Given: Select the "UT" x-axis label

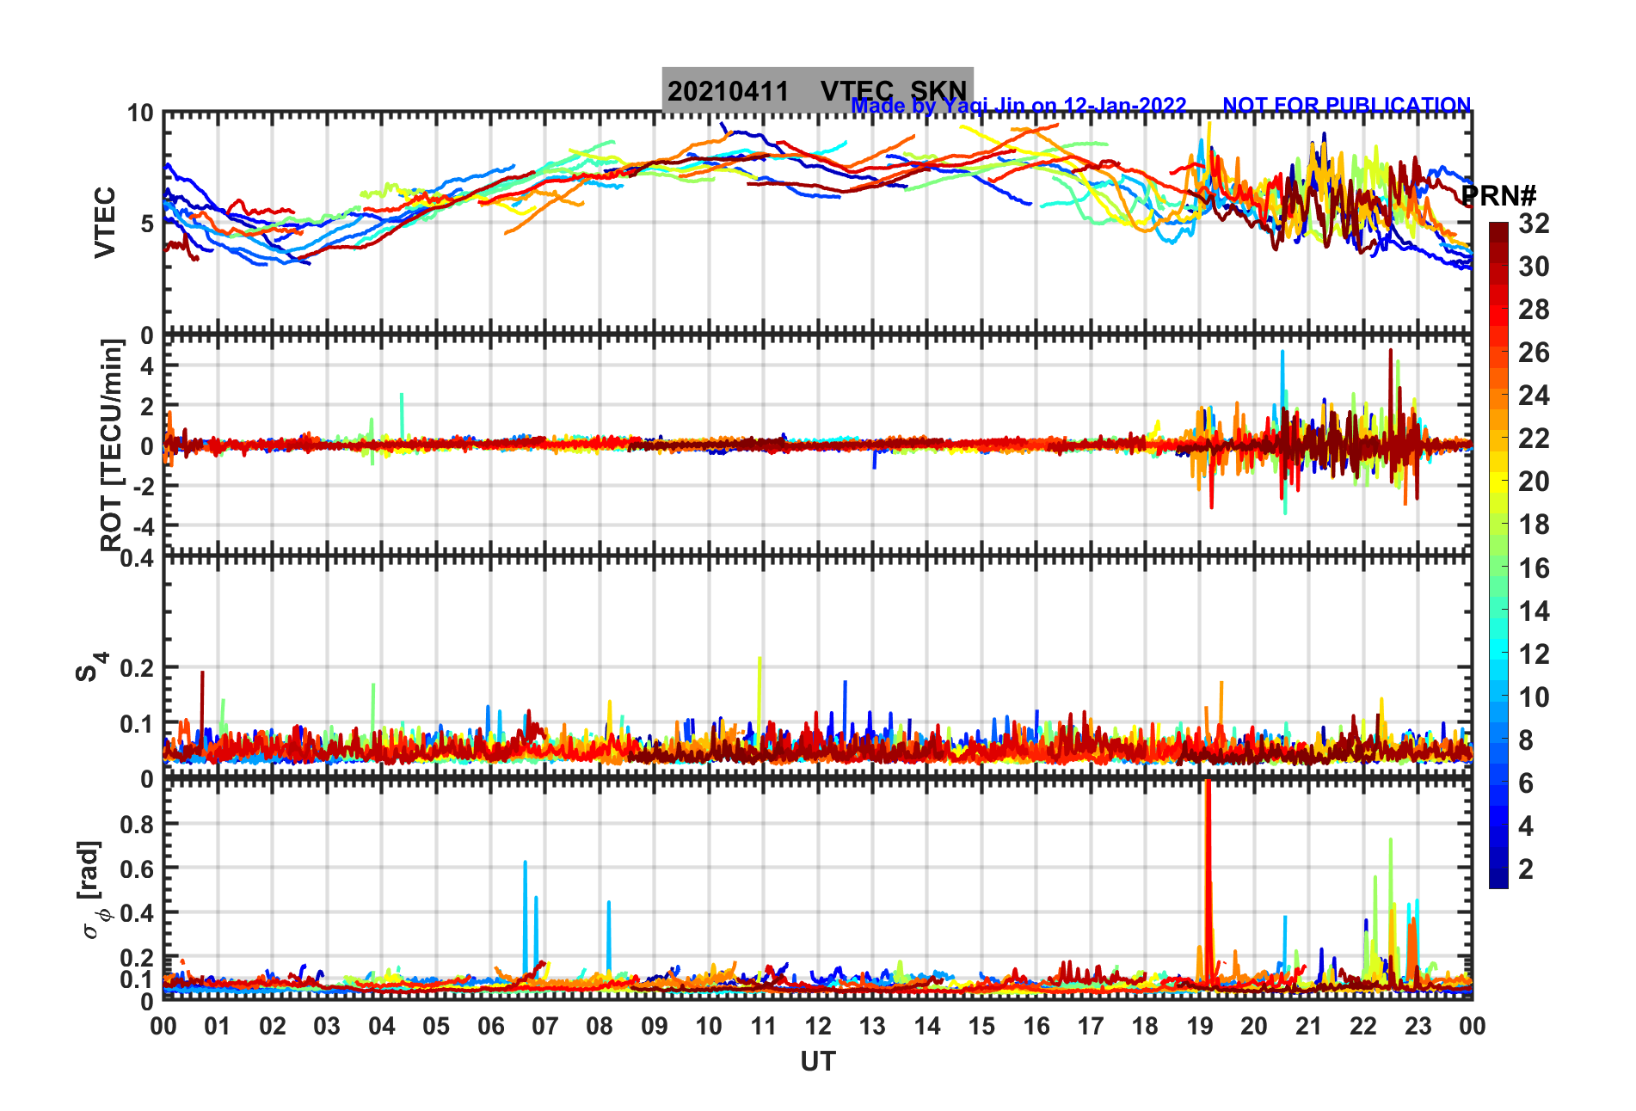Looking at the screenshot, I should (818, 1062).
